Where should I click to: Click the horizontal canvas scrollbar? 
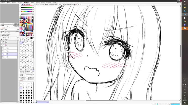point(101,101)
